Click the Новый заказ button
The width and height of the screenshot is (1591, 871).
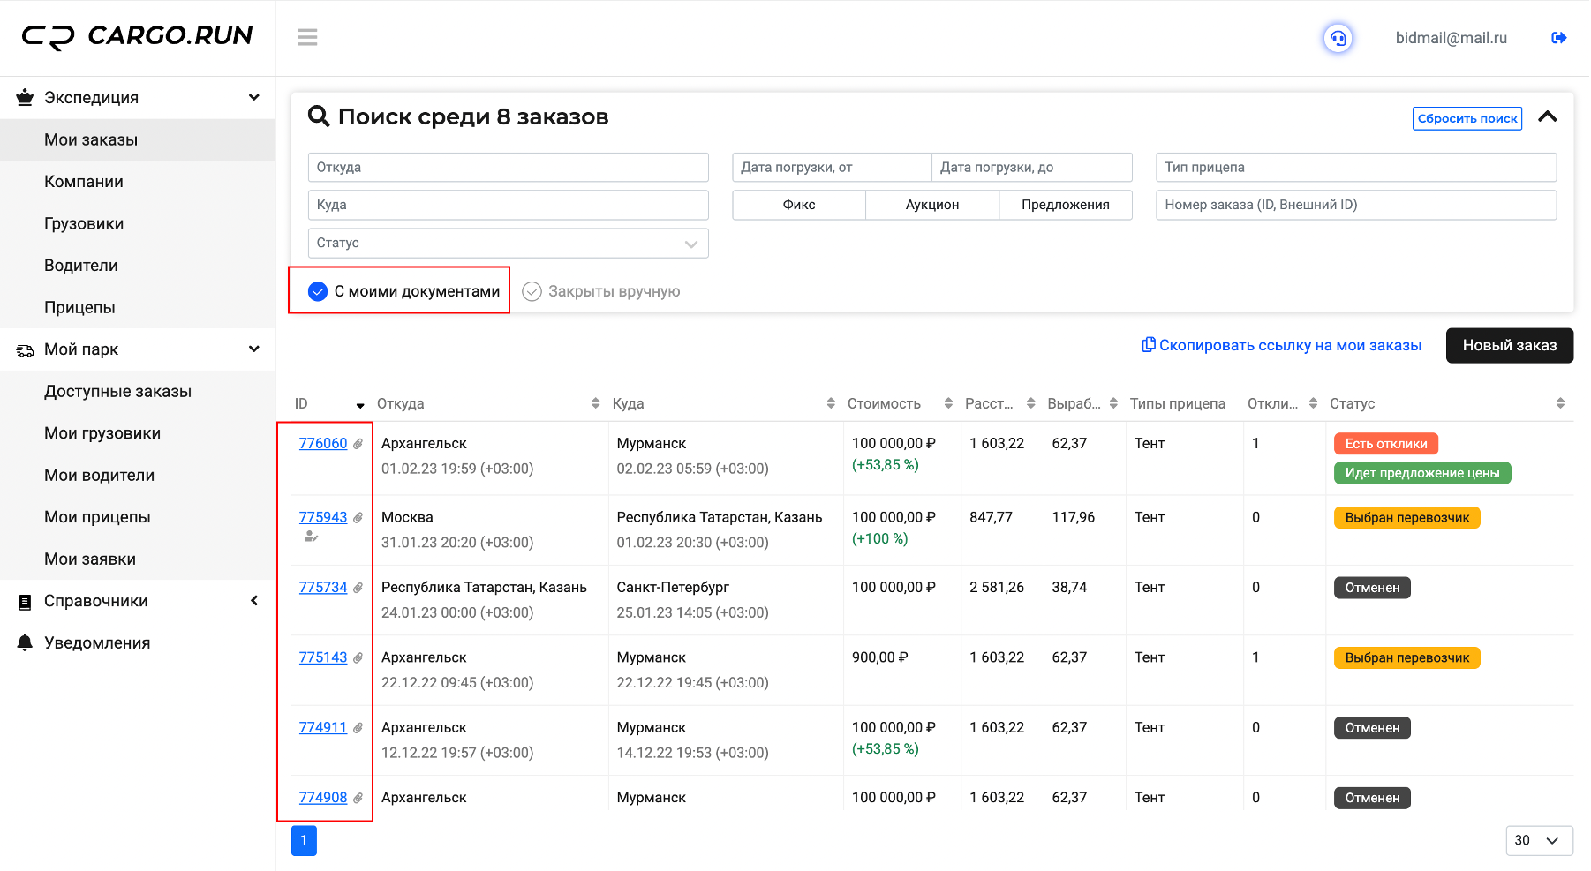click(1510, 345)
